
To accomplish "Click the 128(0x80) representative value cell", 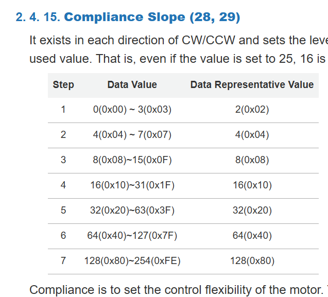I will tap(252, 261).
